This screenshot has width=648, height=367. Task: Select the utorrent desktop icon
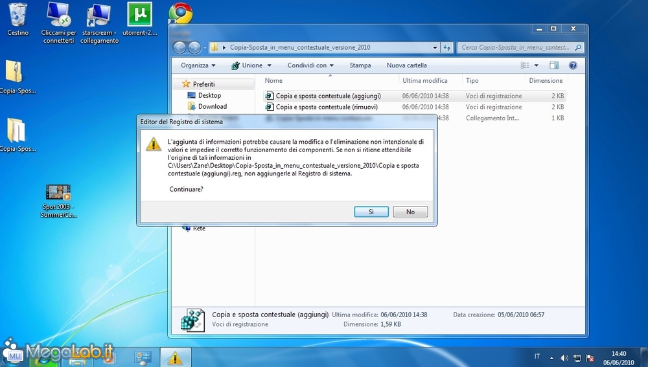[140, 19]
